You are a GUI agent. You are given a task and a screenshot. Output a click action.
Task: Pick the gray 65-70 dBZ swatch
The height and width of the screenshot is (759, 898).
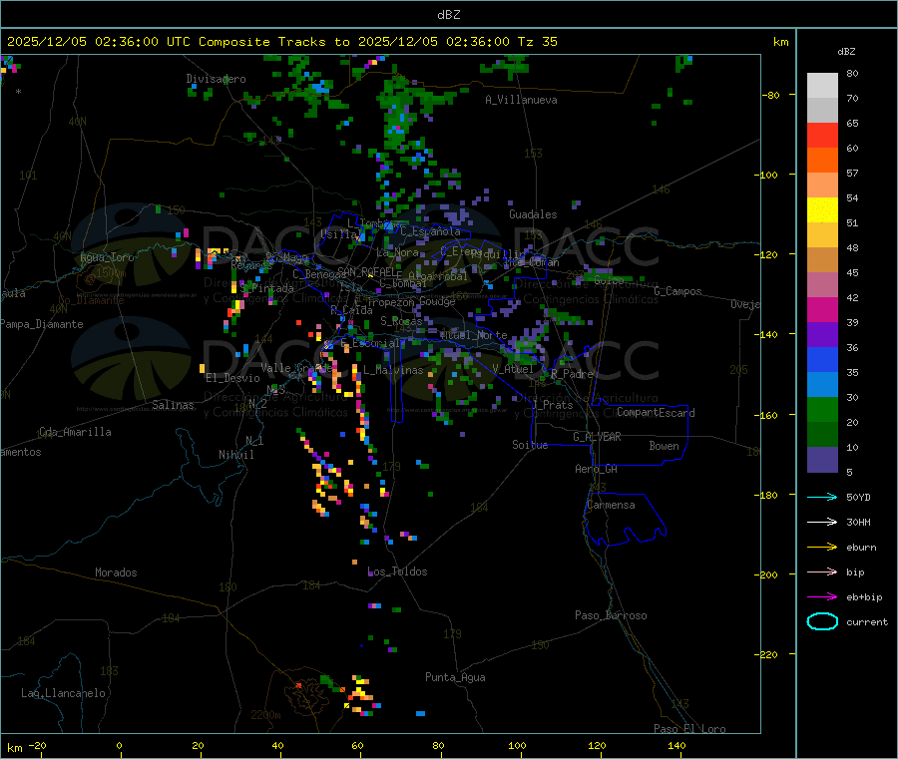822,111
